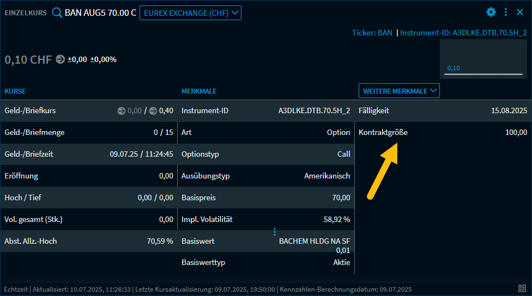Select the Fälligkeit row with 15.08.2025
Image resolution: width=532 pixels, height=296 pixels.
(x=443, y=110)
